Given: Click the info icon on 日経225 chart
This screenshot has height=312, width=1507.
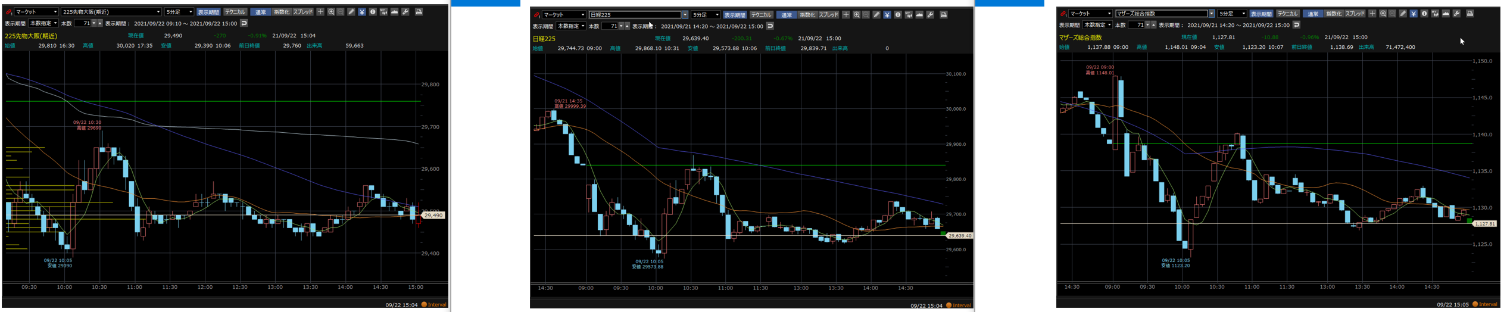Looking at the screenshot, I should tap(898, 15).
